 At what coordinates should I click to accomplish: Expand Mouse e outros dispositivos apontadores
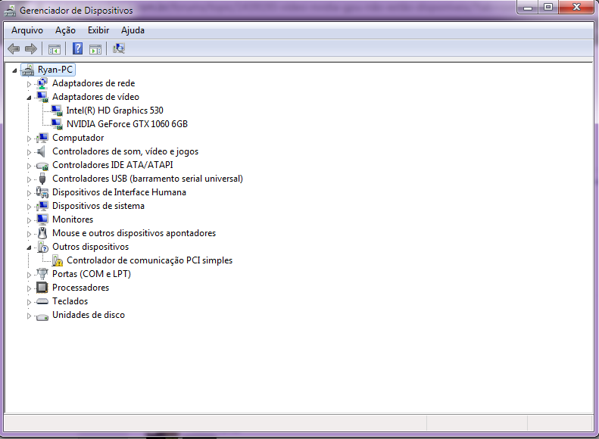pos(29,234)
